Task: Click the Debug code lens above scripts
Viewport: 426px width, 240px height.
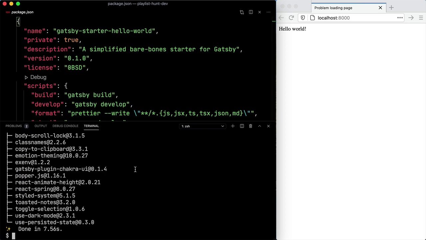Action: 38,77
